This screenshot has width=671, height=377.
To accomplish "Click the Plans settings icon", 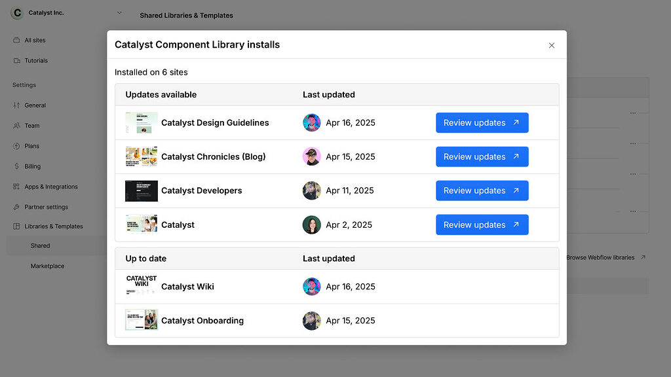I will 16,145.
